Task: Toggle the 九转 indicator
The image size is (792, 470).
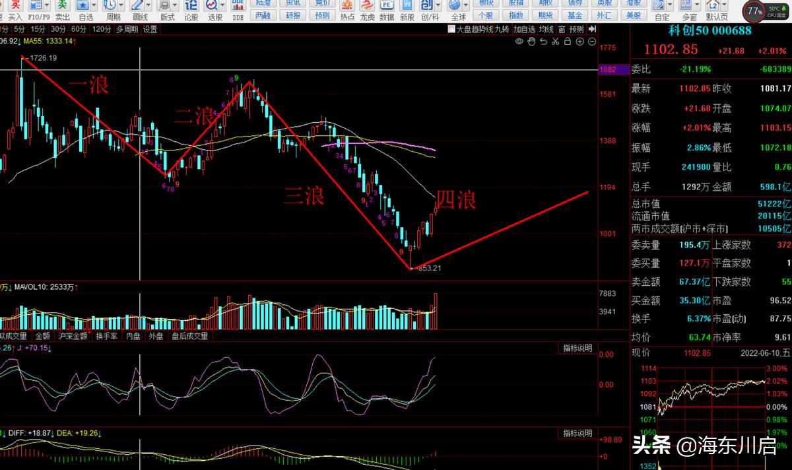Action: click(x=502, y=29)
